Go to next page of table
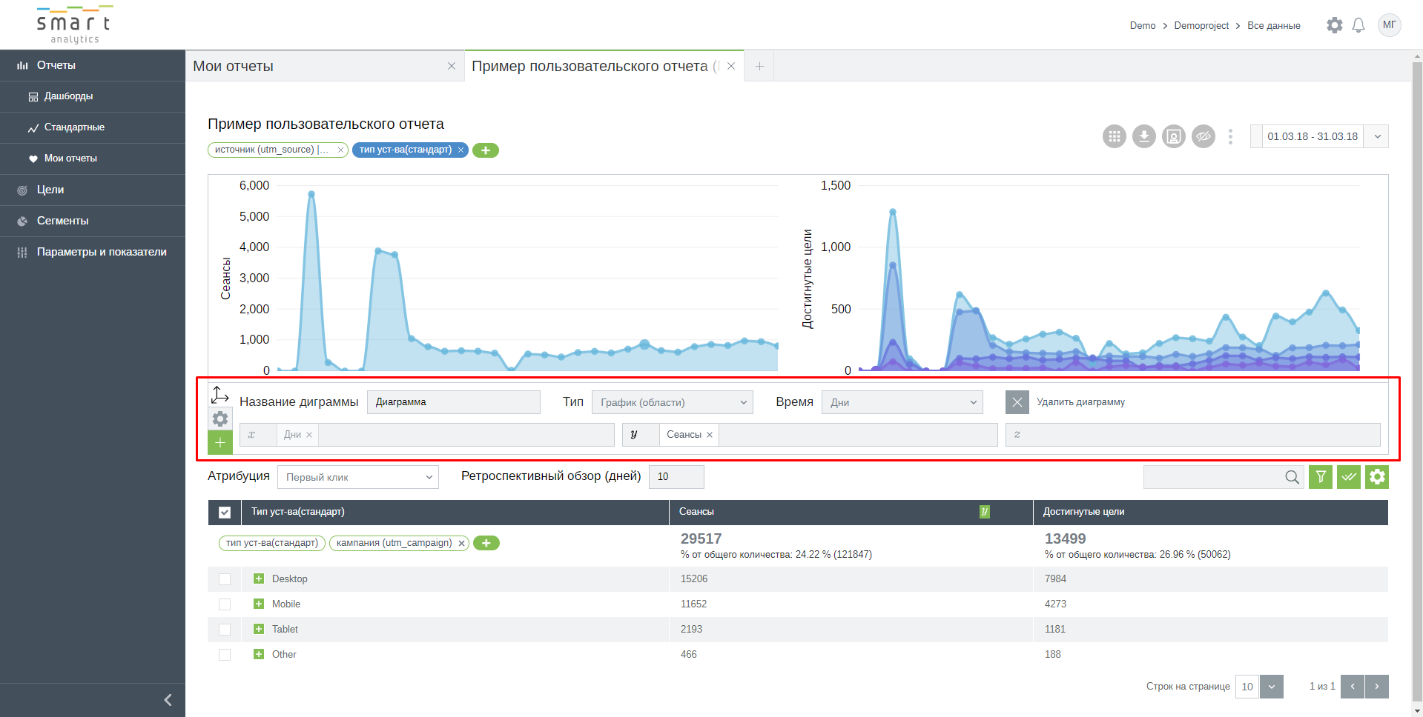Screen dimensions: 1423x717 click(x=1377, y=687)
